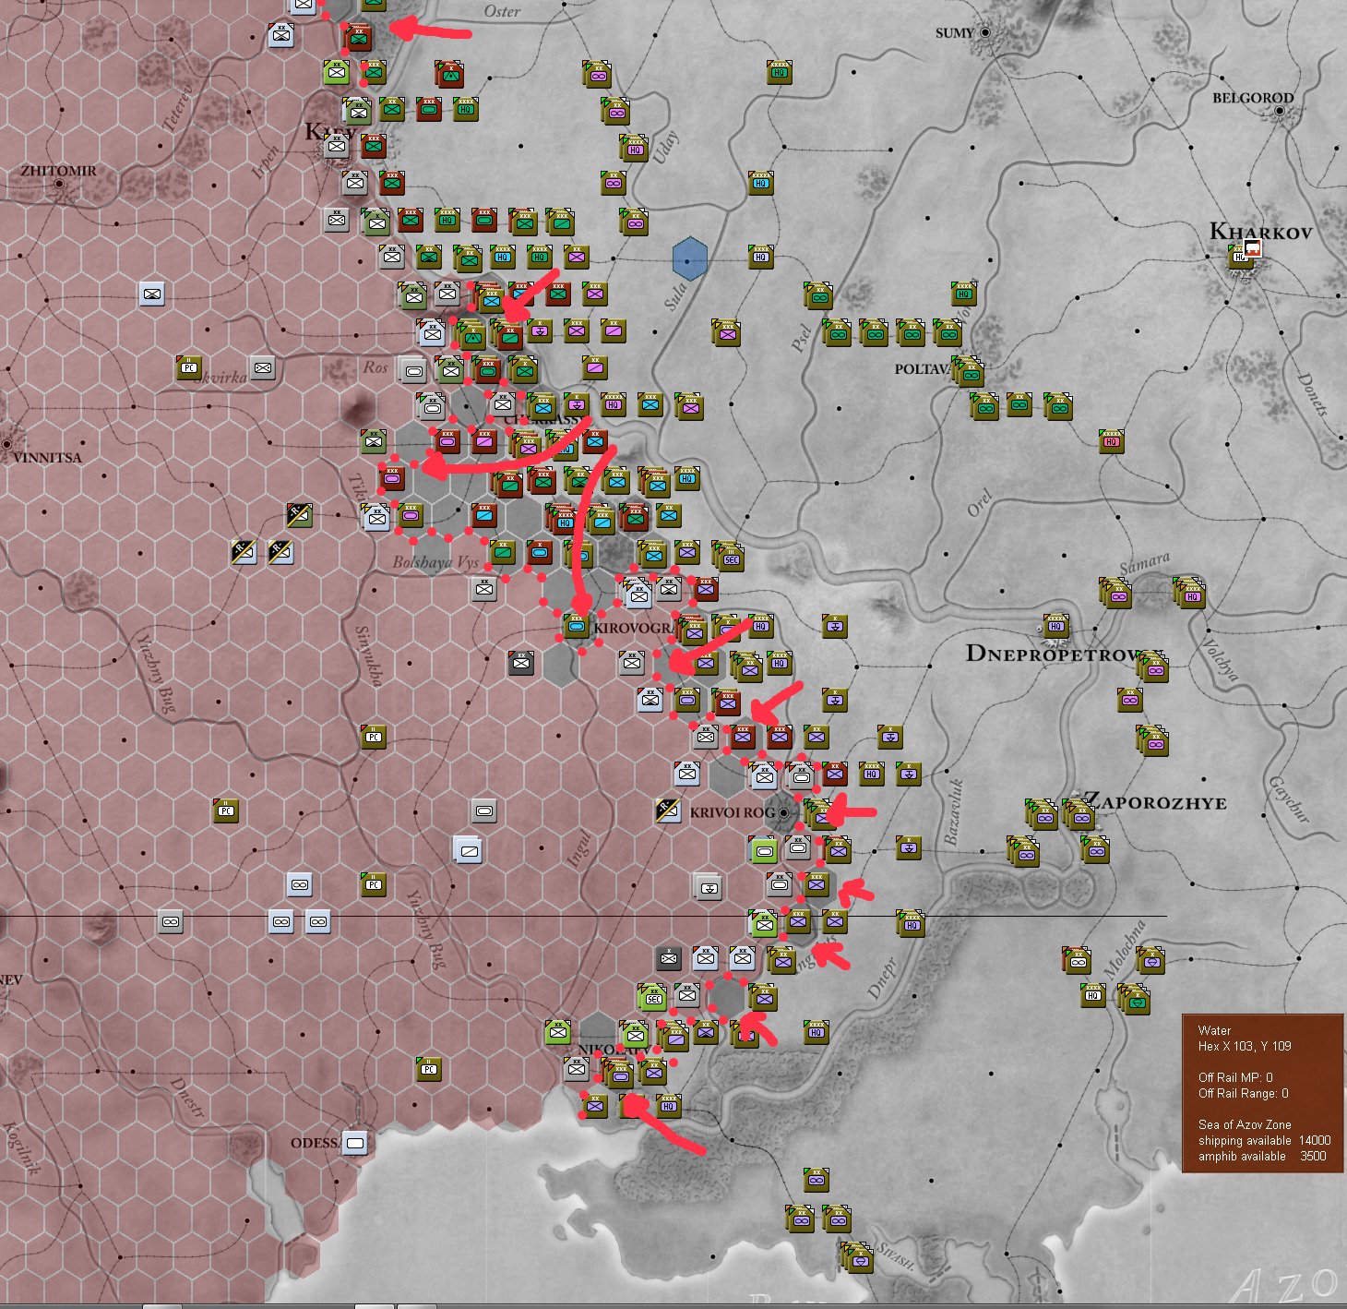Click the POLTAVA city label
The image size is (1347, 1309).
pos(923,369)
